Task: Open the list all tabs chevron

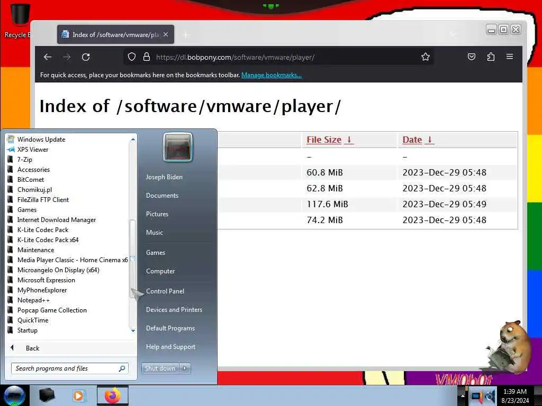Action: pos(453,34)
